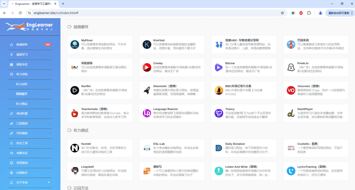
Task: Open the Daily Dictation title link
Action: [235, 144]
